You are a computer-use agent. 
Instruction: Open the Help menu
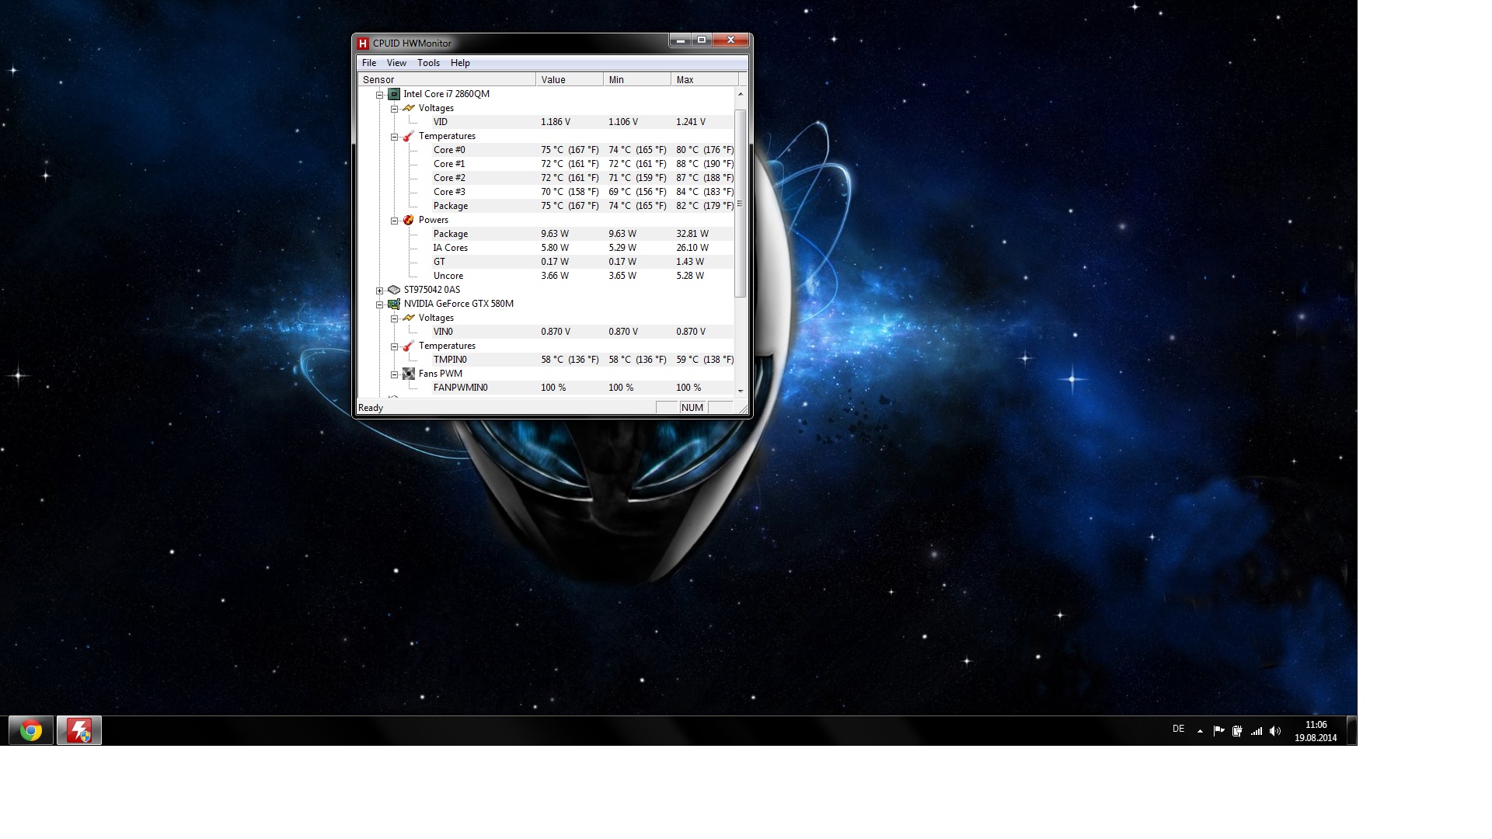click(460, 63)
